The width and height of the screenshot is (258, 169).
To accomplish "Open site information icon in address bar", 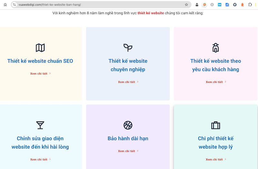I will click(x=15, y=4).
